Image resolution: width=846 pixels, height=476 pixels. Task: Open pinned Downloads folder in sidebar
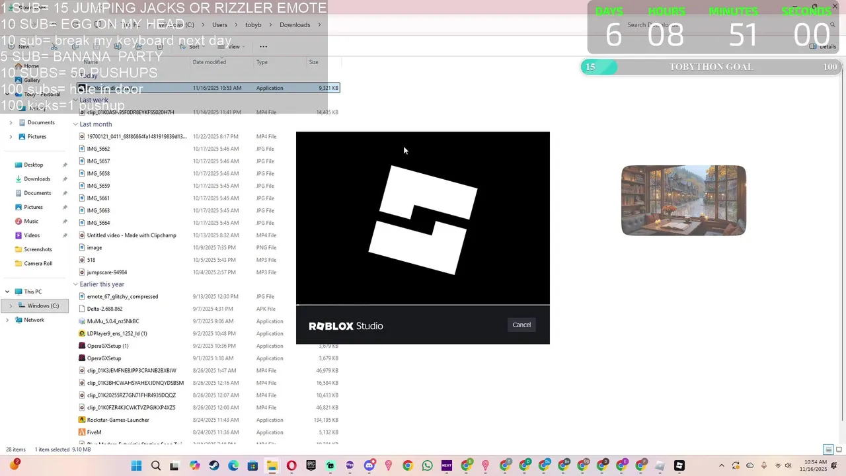37,178
